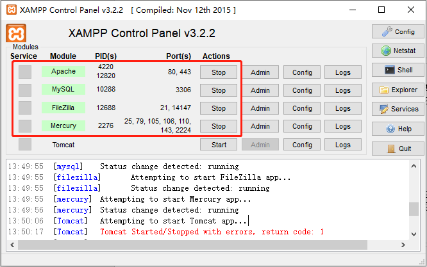Click the log vertical scrollbar thumb
Screen dimensions: 427x267
414,209
